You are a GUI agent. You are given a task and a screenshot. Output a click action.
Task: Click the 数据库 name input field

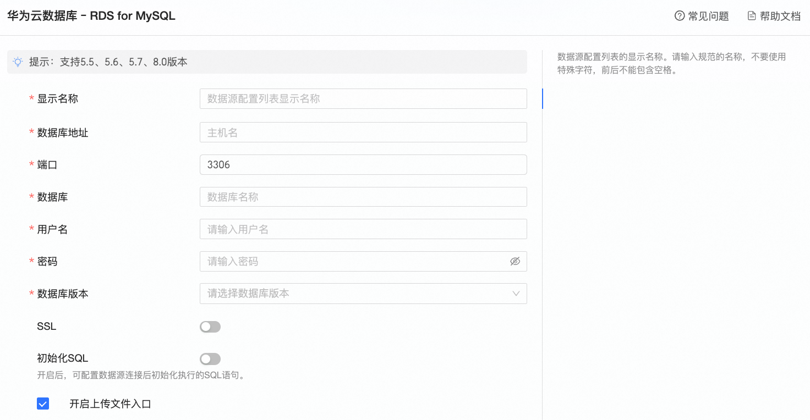[x=363, y=197]
